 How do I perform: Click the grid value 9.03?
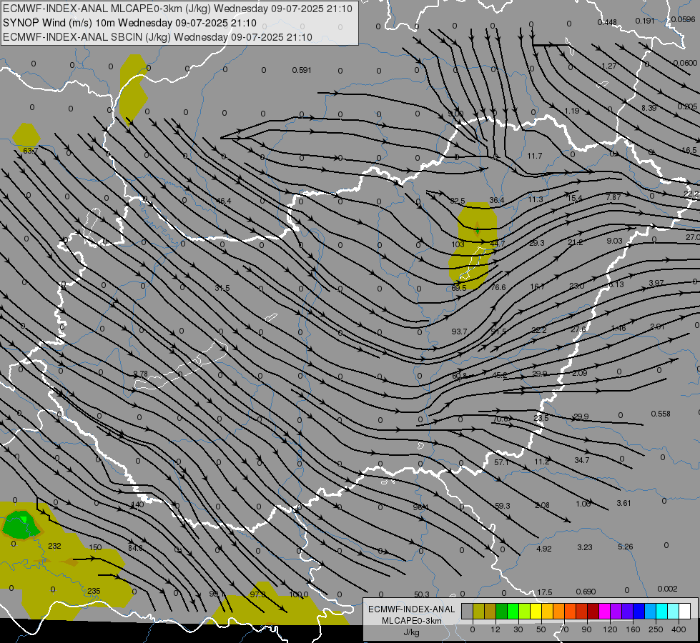point(615,241)
